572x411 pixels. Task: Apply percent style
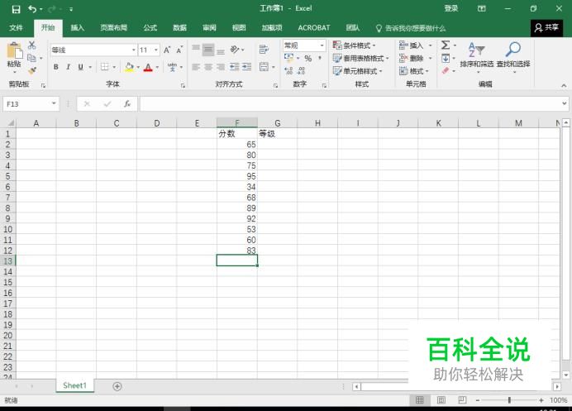tap(308, 59)
